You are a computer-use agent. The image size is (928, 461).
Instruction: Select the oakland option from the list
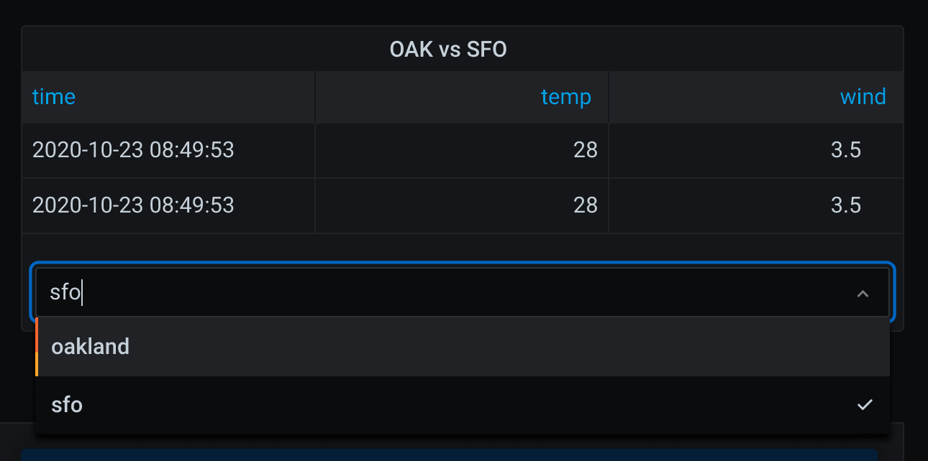pyautogui.click(x=91, y=347)
